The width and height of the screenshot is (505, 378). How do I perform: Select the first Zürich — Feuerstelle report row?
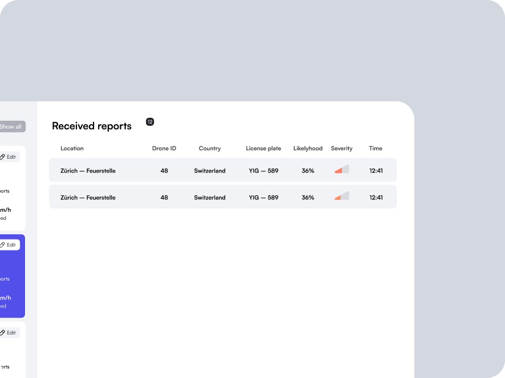click(x=222, y=170)
